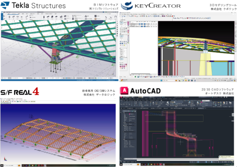Click the XYZ axis triad in S/F REAL4 viewport
Screen dimensions: 237x167
tap(5, 158)
